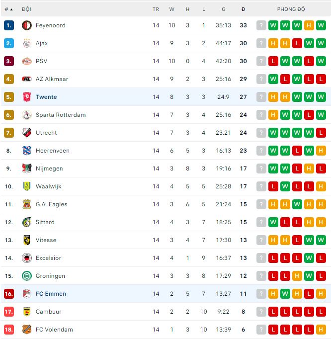Click Feyenoord's gray question-mark next match badge
331x339 pixels.
261,25
